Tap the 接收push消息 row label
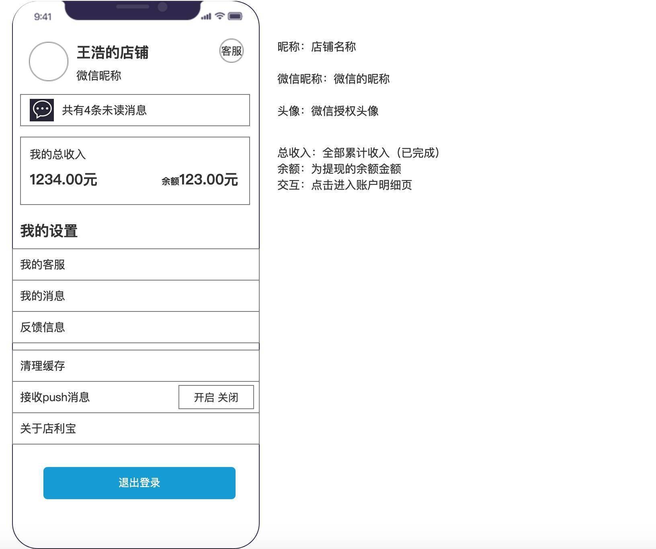Screen dimensions: 656x549 tap(55, 397)
